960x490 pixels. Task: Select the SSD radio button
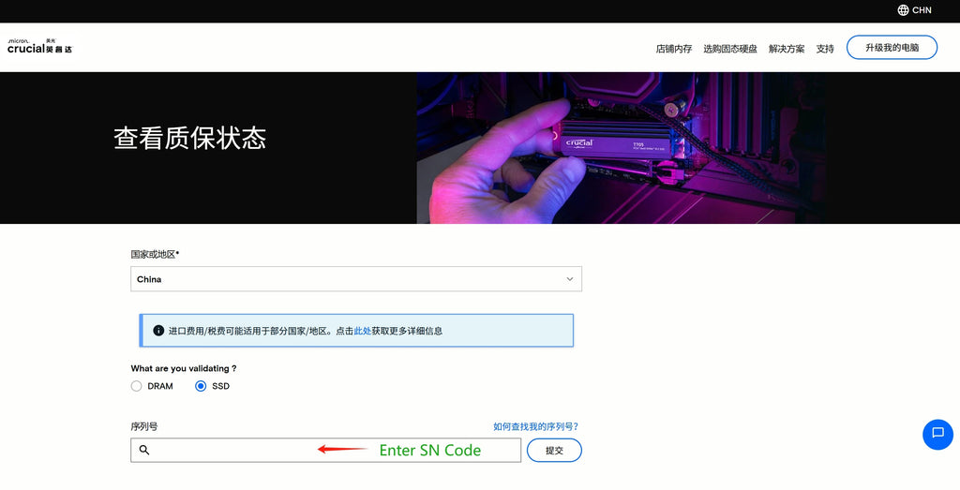point(201,386)
